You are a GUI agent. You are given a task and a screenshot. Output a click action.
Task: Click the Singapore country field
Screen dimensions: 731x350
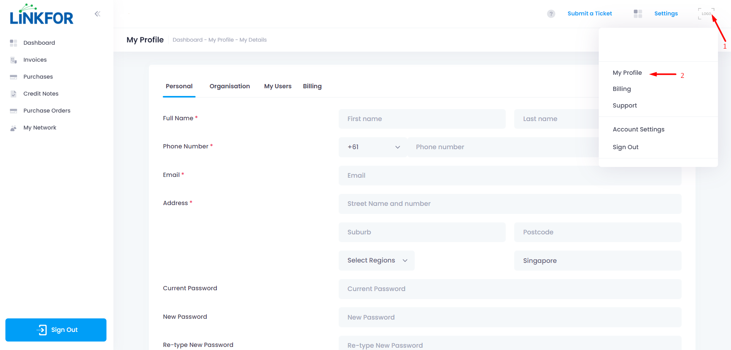point(598,261)
